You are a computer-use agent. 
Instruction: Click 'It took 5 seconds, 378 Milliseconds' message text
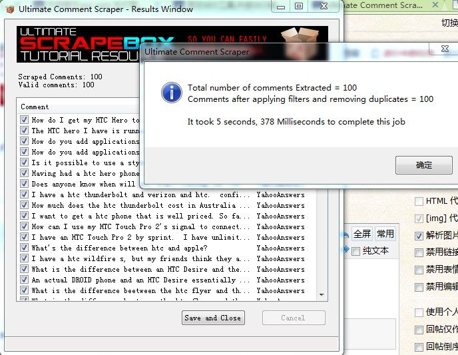pos(296,121)
